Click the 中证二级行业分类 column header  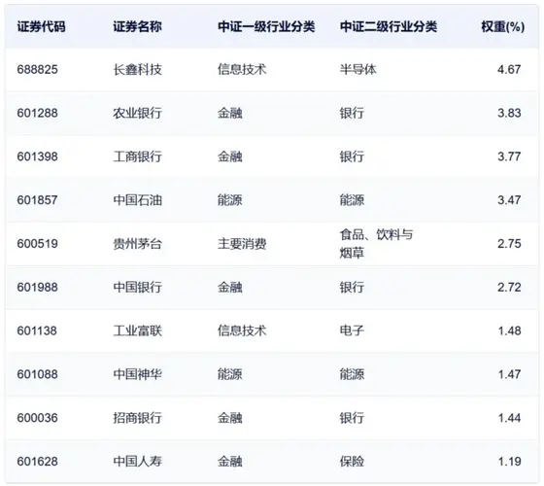(x=389, y=27)
